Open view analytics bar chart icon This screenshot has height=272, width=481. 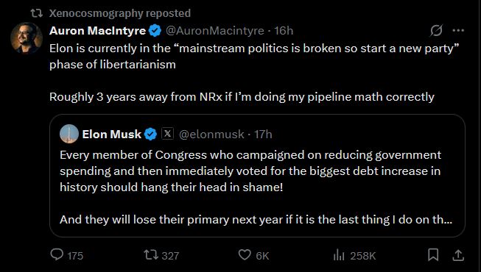click(339, 255)
